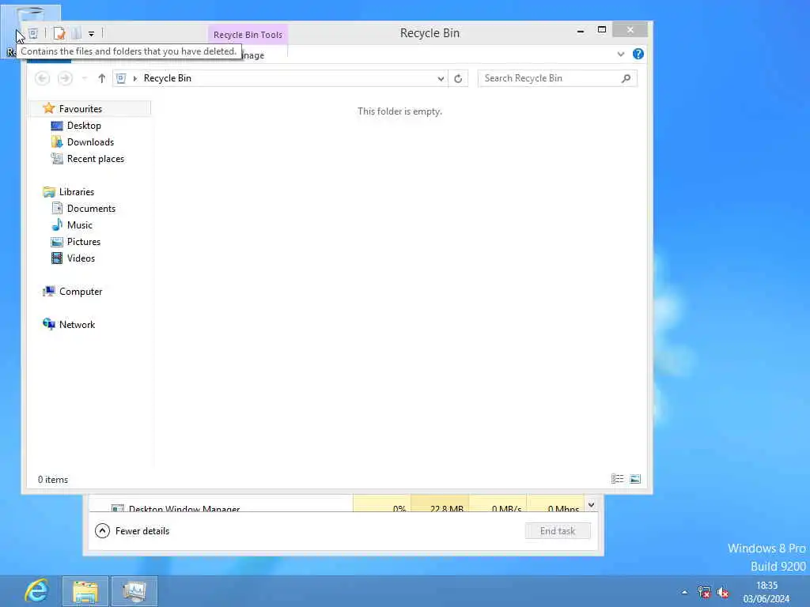The width and height of the screenshot is (810, 607).
Task: Open Music library
Action: (x=80, y=225)
